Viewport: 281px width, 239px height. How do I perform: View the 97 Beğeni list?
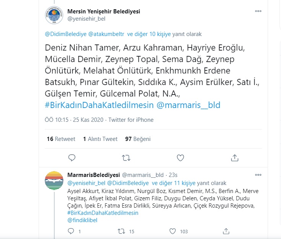coord(138,139)
